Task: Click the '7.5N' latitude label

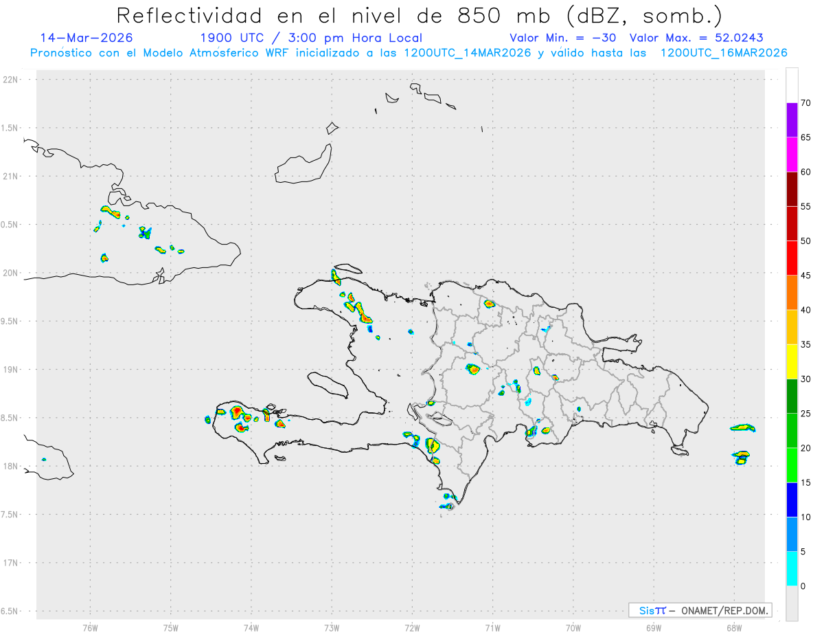Action: [x=10, y=515]
